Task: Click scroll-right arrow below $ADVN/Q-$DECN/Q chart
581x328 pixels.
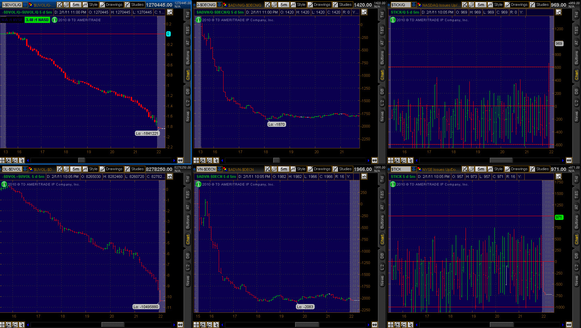Action: 368,160
